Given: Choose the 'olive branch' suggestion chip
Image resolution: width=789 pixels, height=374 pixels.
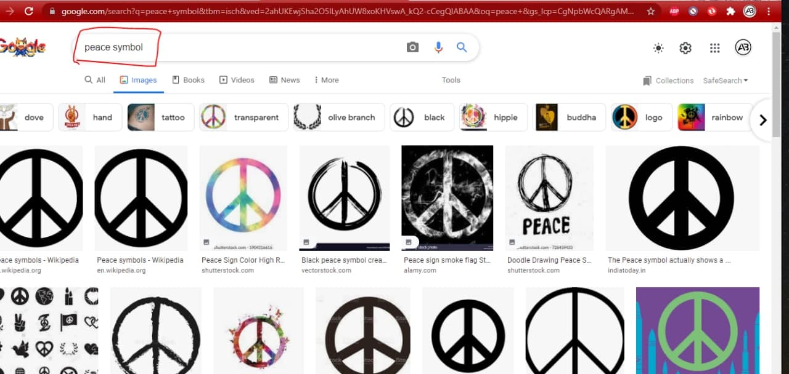Looking at the screenshot, I should coord(339,117).
